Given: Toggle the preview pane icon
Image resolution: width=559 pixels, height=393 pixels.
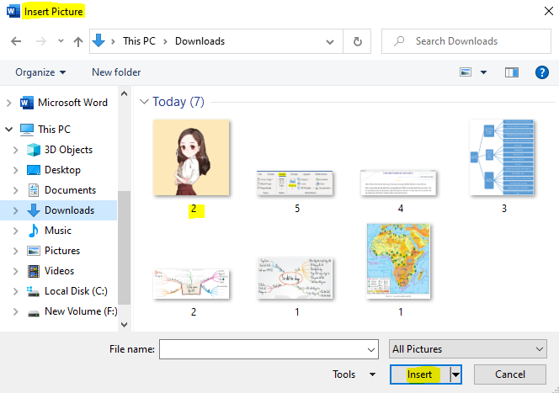Looking at the screenshot, I should 512,72.
